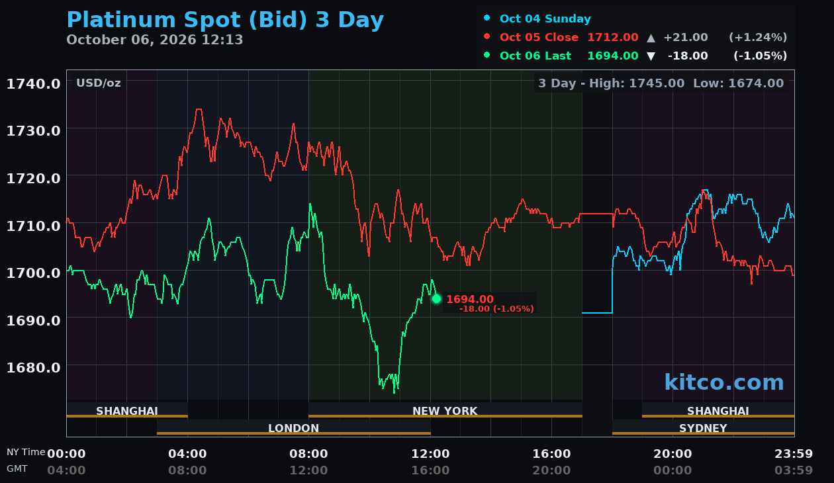Image resolution: width=834 pixels, height=483 pixels.
Task: Click the 'NY Time' axis label
Action: [x=26, y=452]
